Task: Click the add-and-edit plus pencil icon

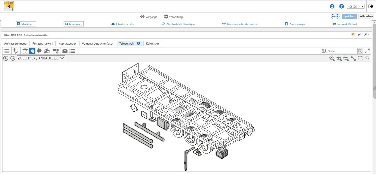Action: coord(16,51)
